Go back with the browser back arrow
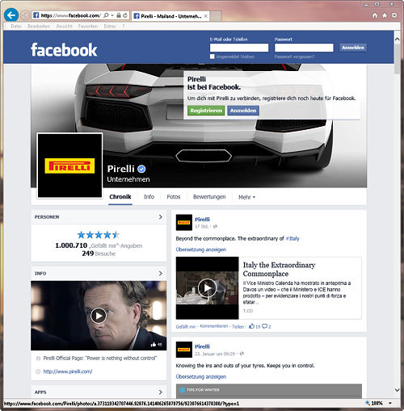 point(11,15)
